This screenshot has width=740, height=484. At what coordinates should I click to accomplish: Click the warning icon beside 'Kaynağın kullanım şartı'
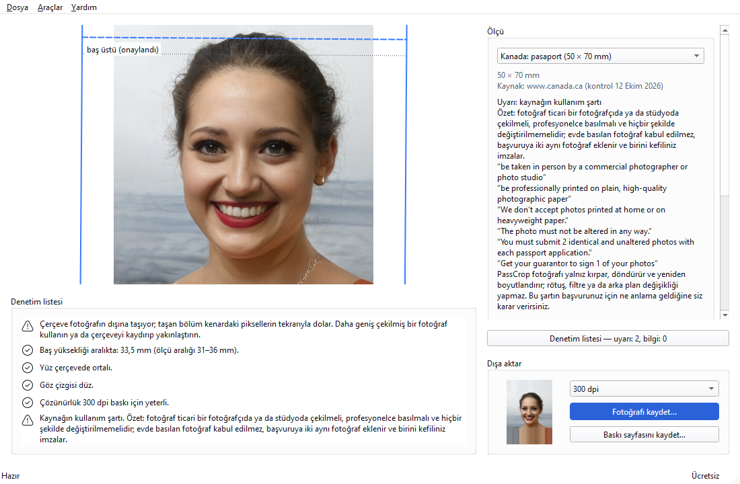pos(28,420)
